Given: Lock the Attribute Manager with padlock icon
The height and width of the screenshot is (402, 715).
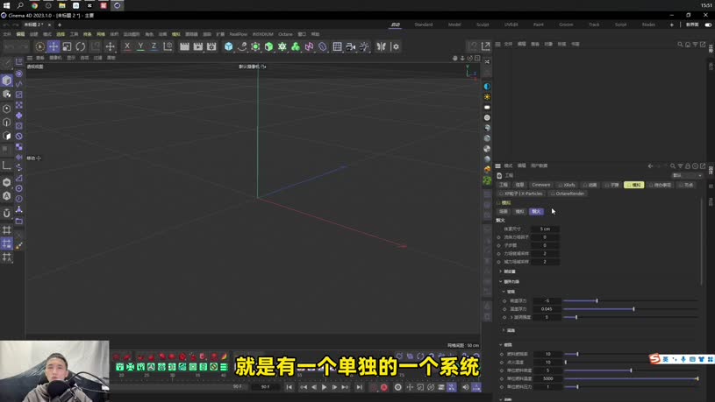Looking at the screenshot, I should (x=688, y=166).
